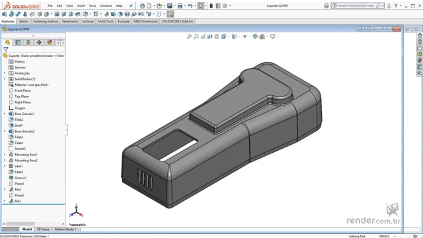
Task: Toggle the highlighted rightmost CommandManager toolbar icon
Action: [171, 14]
